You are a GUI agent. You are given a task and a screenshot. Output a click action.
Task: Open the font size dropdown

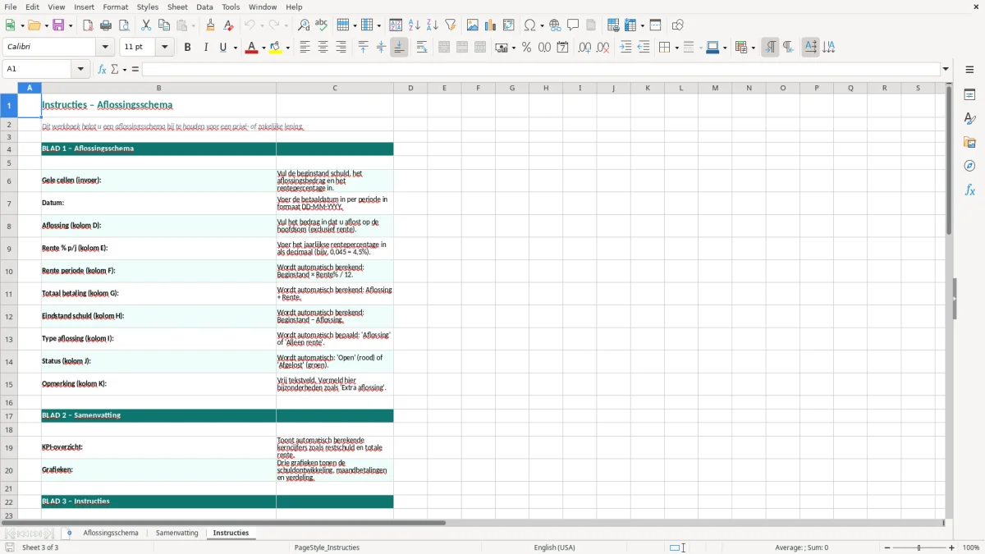coord(165,48)
